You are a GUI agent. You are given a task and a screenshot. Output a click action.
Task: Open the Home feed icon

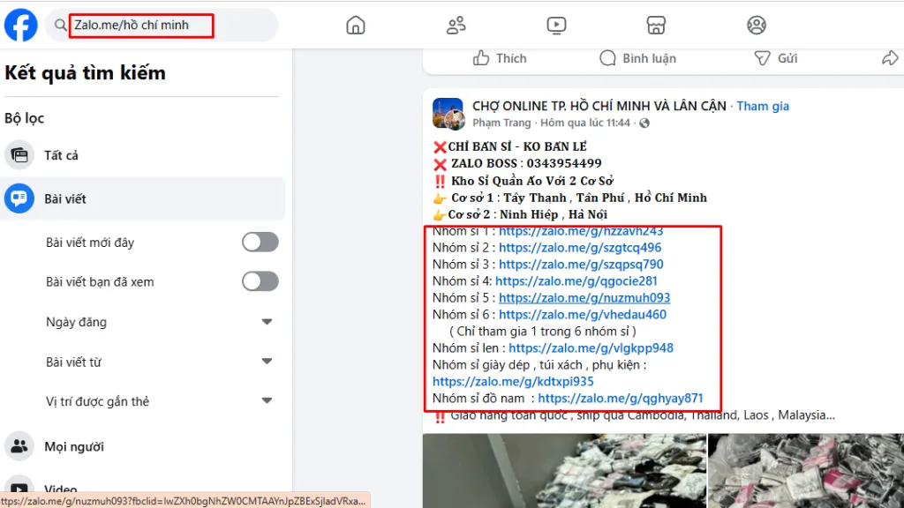pyautogui.click(x=355, y=26)
